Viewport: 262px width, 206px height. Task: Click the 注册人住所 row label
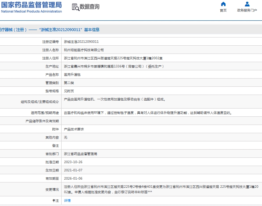tap(51, 58)
